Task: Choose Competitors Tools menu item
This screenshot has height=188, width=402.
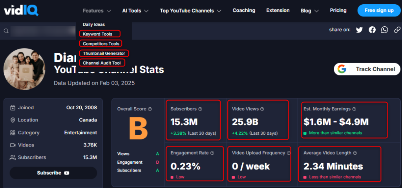Action: [x=101, y=44]
